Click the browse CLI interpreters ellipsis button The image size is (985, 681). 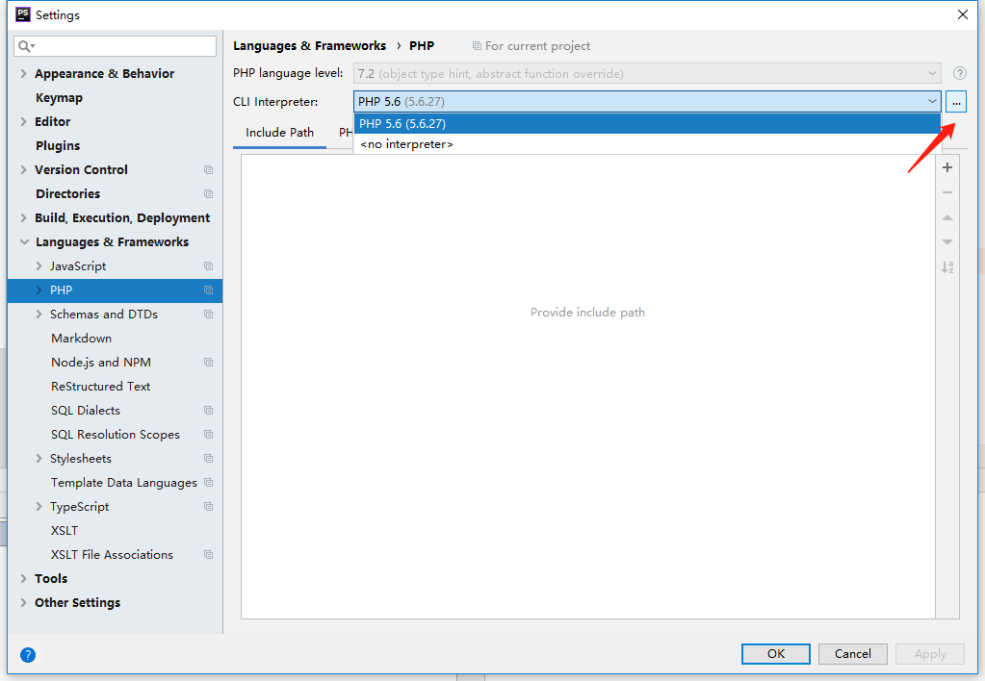955,102
